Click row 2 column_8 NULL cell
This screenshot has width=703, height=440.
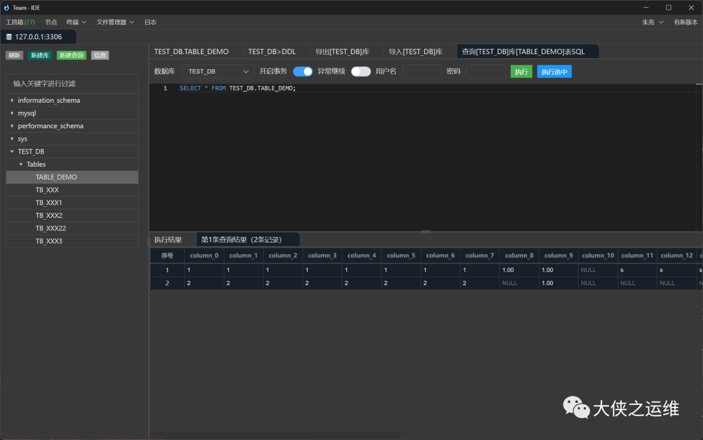pos(519,283)
